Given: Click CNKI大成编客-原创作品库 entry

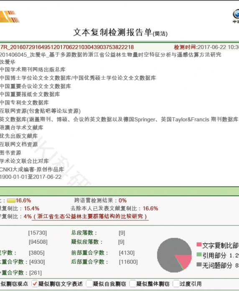Looking at the screenshot, I should click(x=32, y=170).
